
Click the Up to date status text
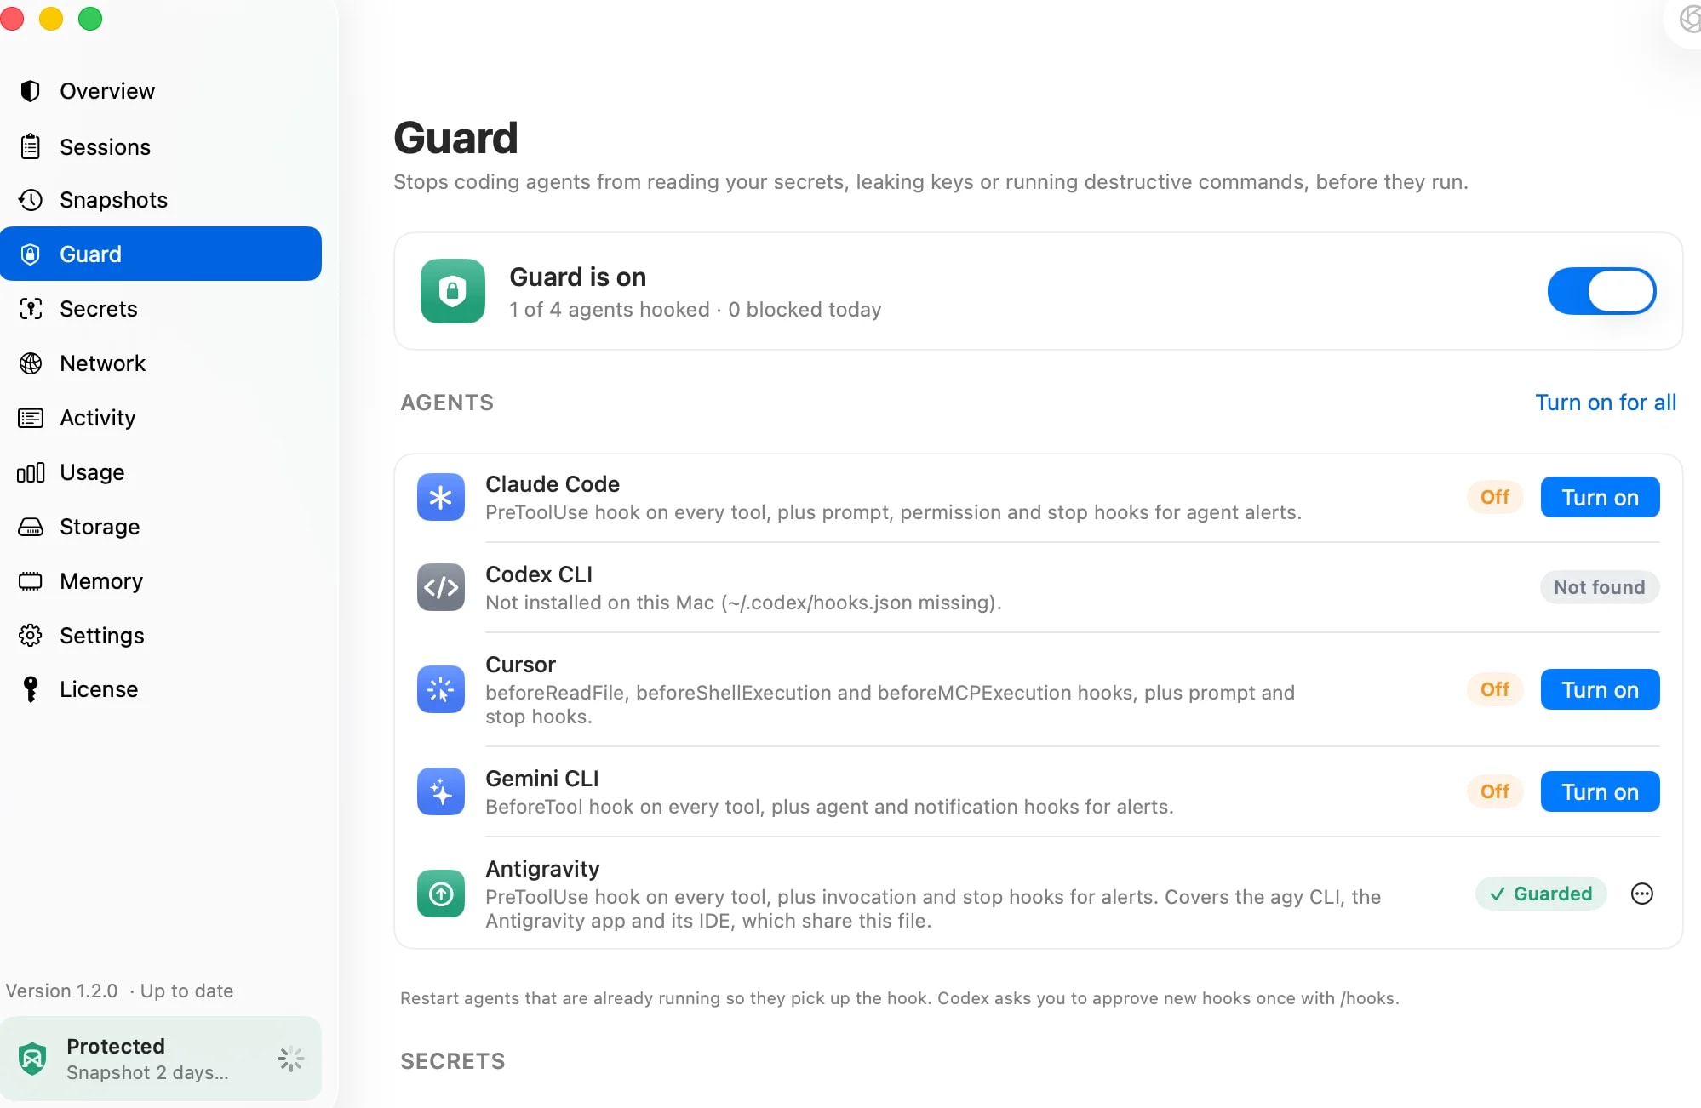(186, 991)
